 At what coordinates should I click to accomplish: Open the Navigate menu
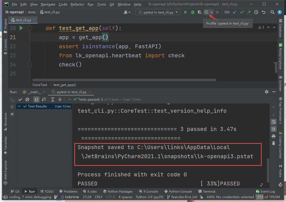click(48, 4)
